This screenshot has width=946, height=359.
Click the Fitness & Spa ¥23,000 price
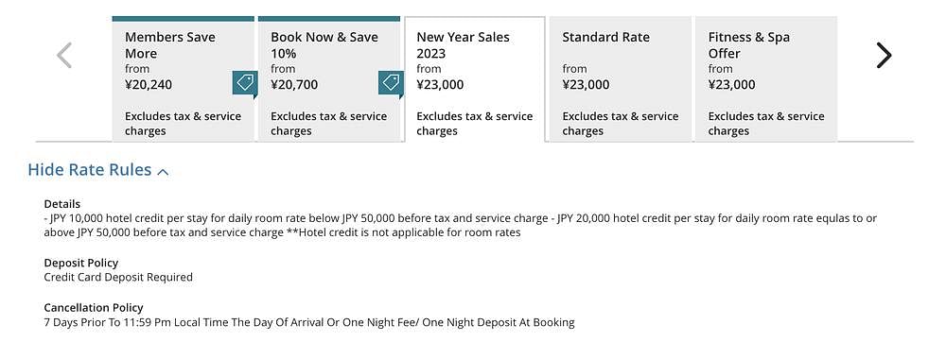pyautogui.click(x=732, y=85)
